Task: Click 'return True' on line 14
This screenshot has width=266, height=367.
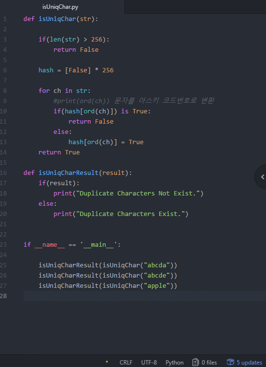Action: tap(59, 152)
